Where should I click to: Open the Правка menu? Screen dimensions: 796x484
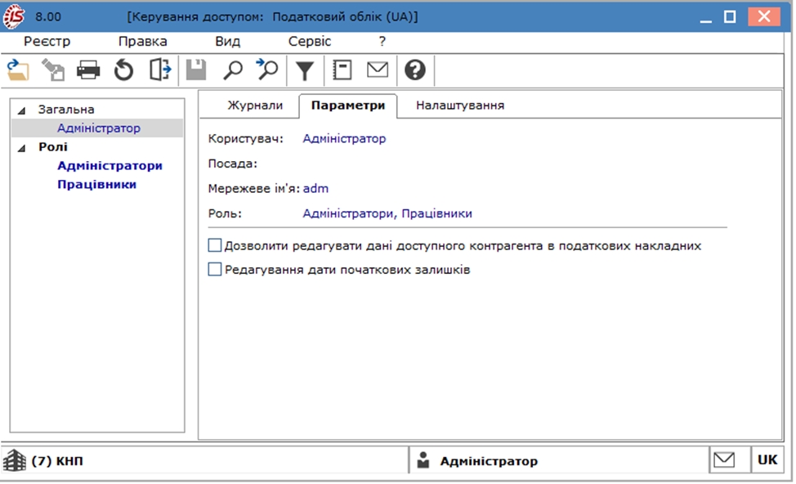[143, 41]
